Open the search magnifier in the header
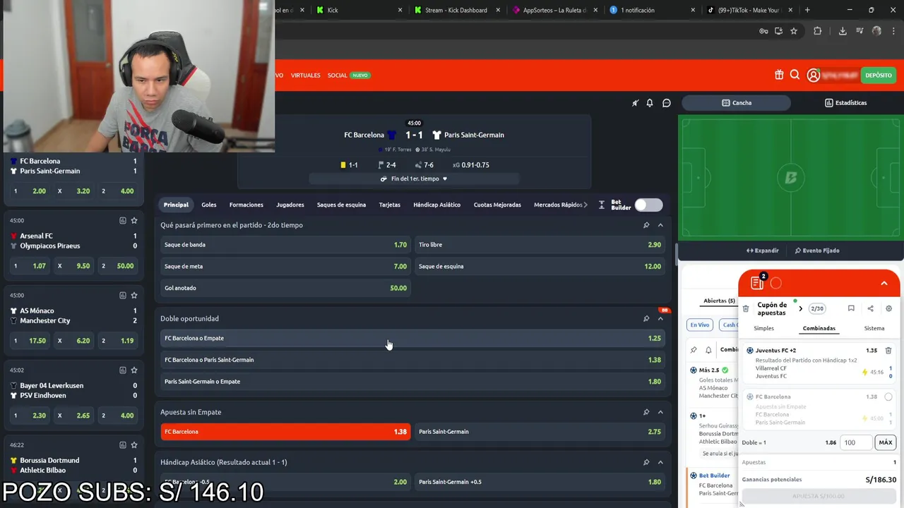Image resolution: width=904 pixels, height=508 pixels. point(795,75)
